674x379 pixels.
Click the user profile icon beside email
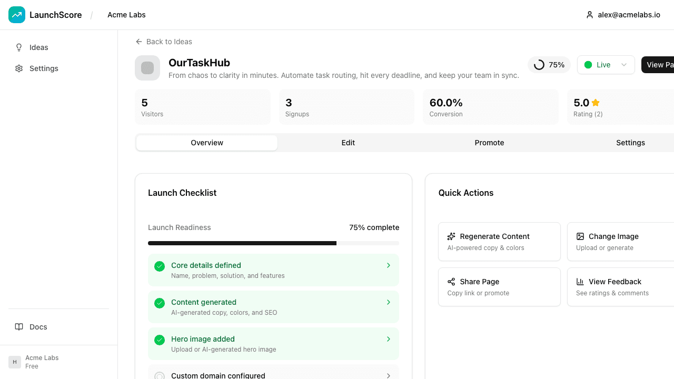point(590,15)
